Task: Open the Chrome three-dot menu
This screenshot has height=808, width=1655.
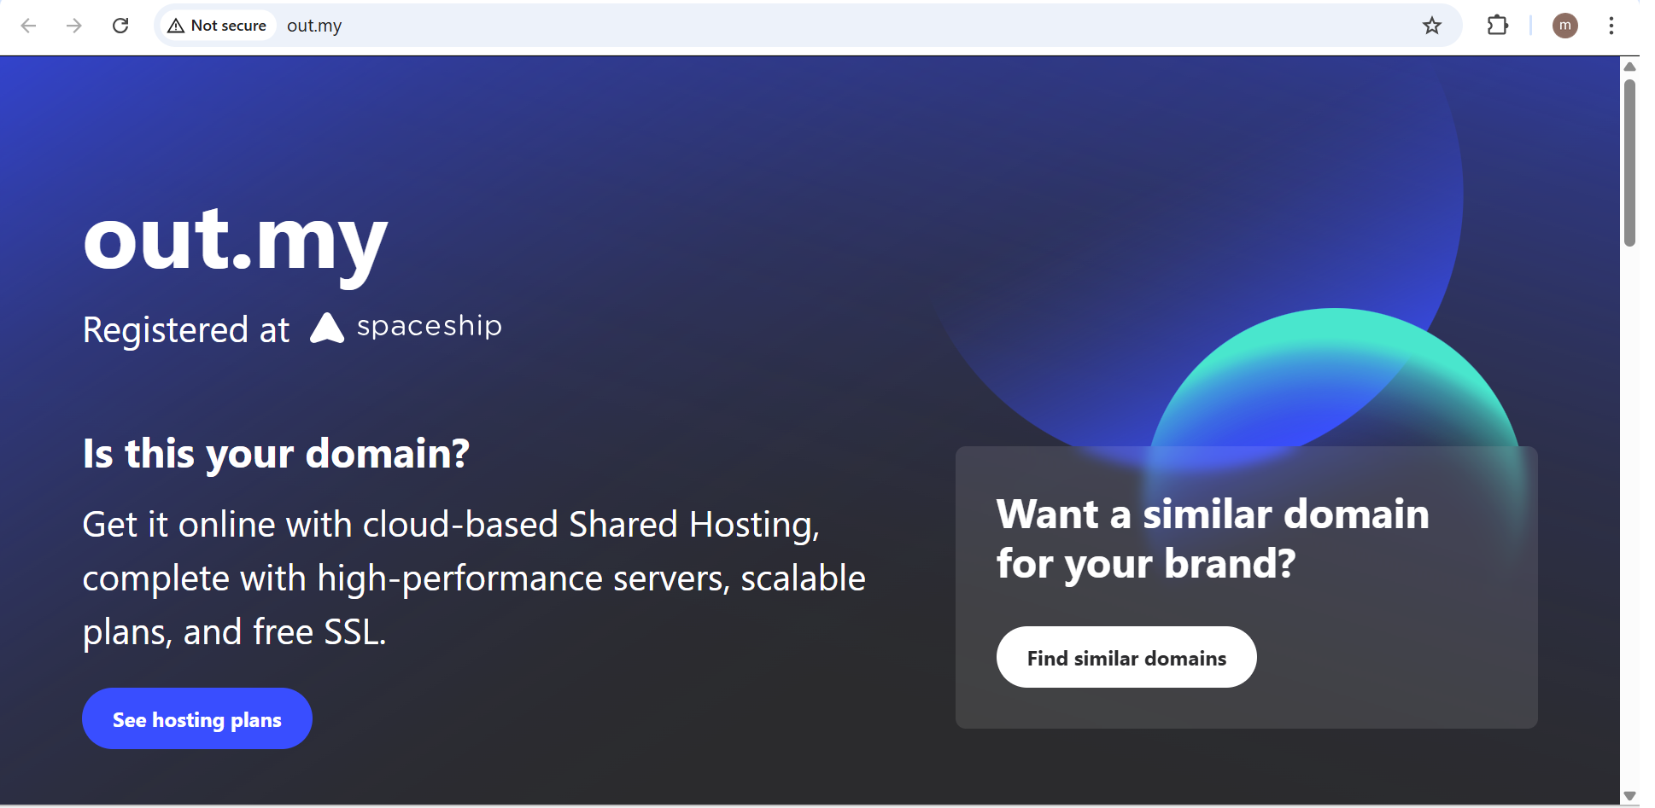Action: (x=1611, y=26)
